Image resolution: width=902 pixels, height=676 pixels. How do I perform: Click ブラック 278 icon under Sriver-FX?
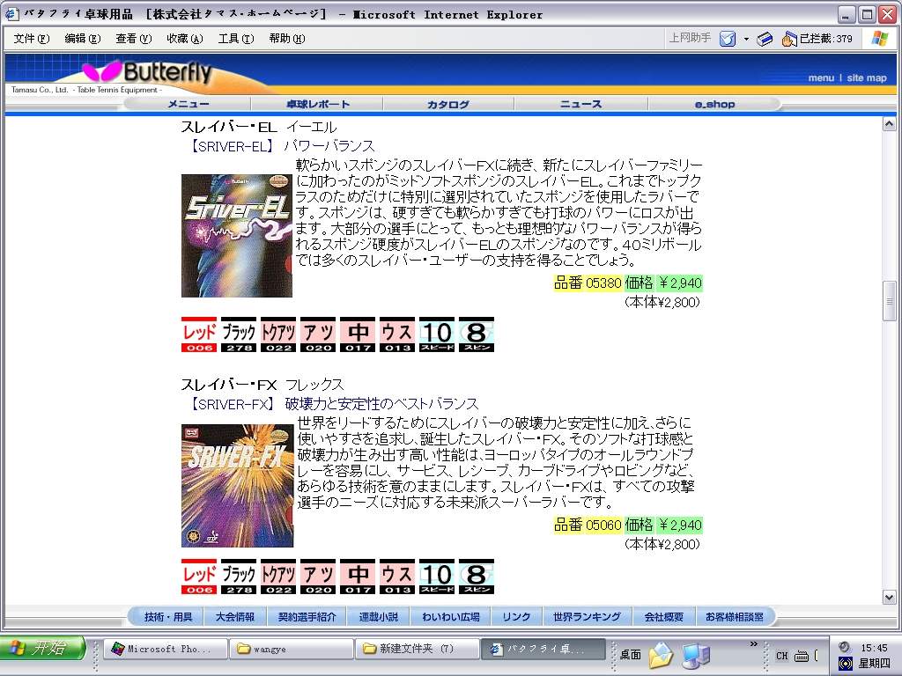coord(239,576)
